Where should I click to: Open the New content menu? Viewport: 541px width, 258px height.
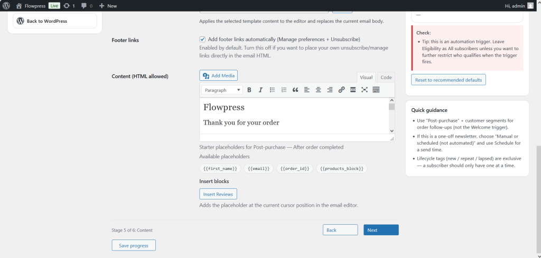coord(108,6)
